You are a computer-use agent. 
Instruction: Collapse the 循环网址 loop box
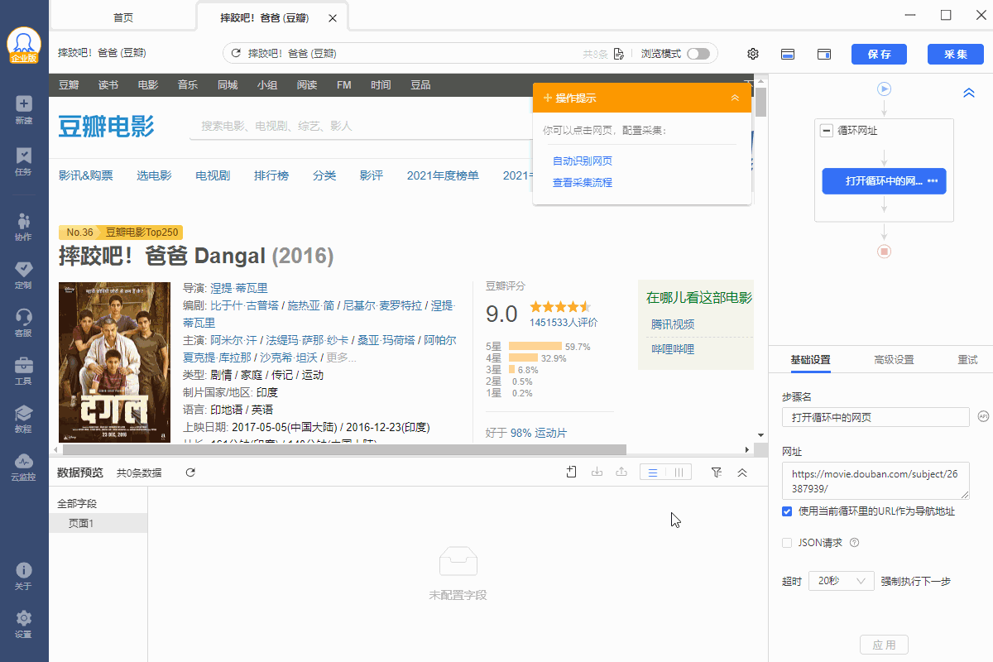click(826, 131)
